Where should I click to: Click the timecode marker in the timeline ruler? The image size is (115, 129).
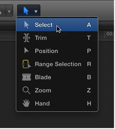pos(110,34)
